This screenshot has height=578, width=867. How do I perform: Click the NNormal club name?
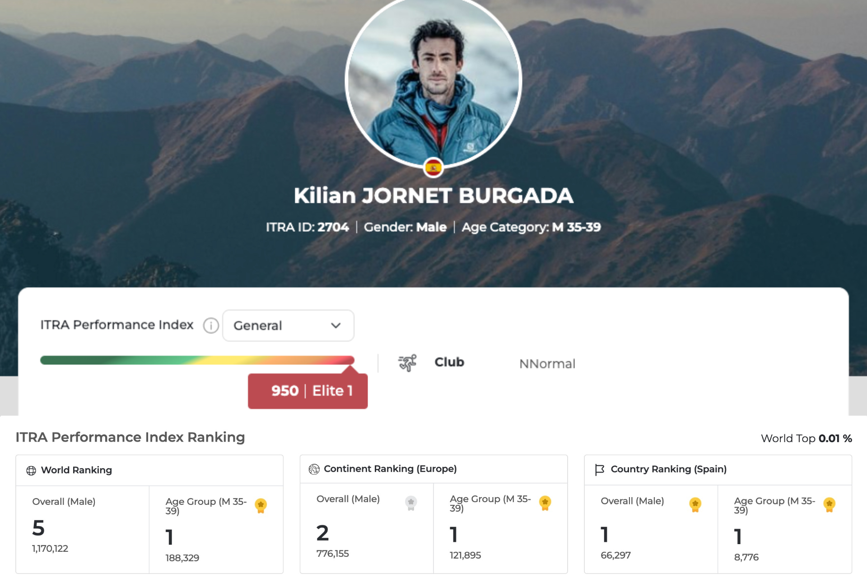click(547, 364)
